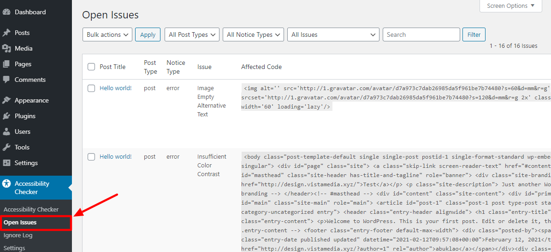Open the Bulk actions dropdown
551x252 pixels.
(x=107, y=34)
